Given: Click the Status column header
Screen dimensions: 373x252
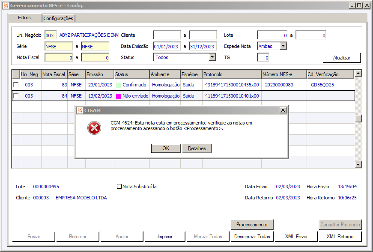Looking at the screenshot, I should tap(132, 74).
